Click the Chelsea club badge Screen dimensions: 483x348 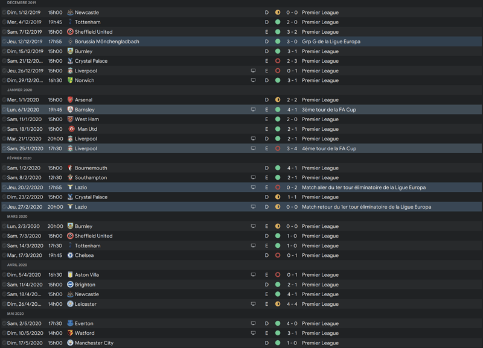[70, 256]
